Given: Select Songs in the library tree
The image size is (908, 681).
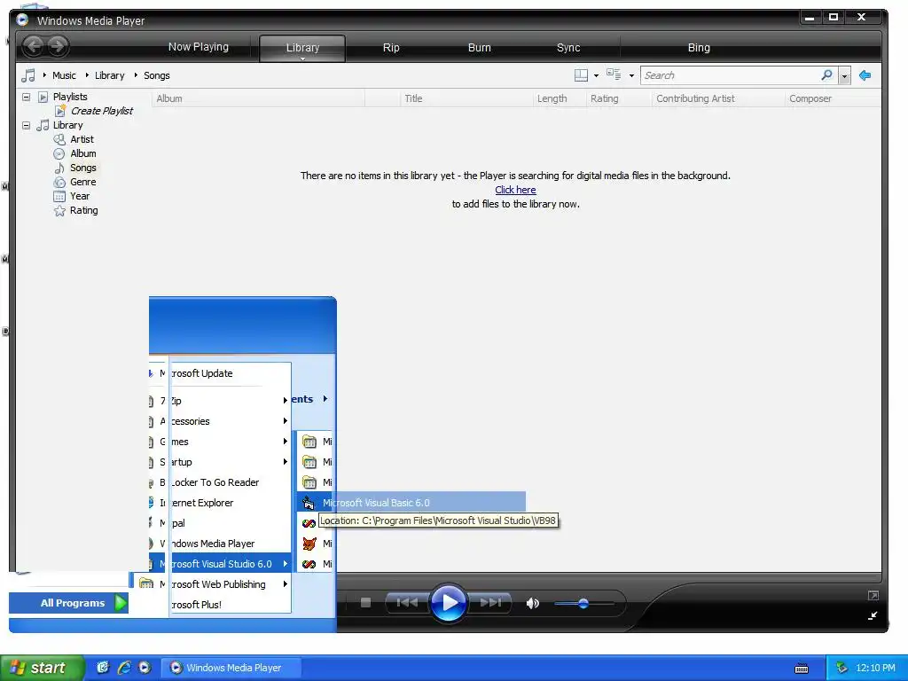Looking at the screenshot, I should coord(82,168).
